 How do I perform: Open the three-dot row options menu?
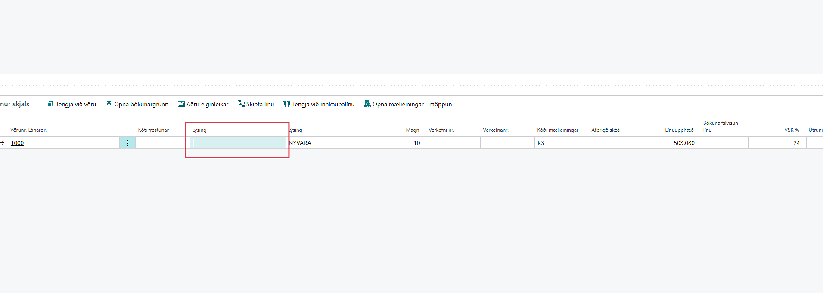[x=127, y=143]
